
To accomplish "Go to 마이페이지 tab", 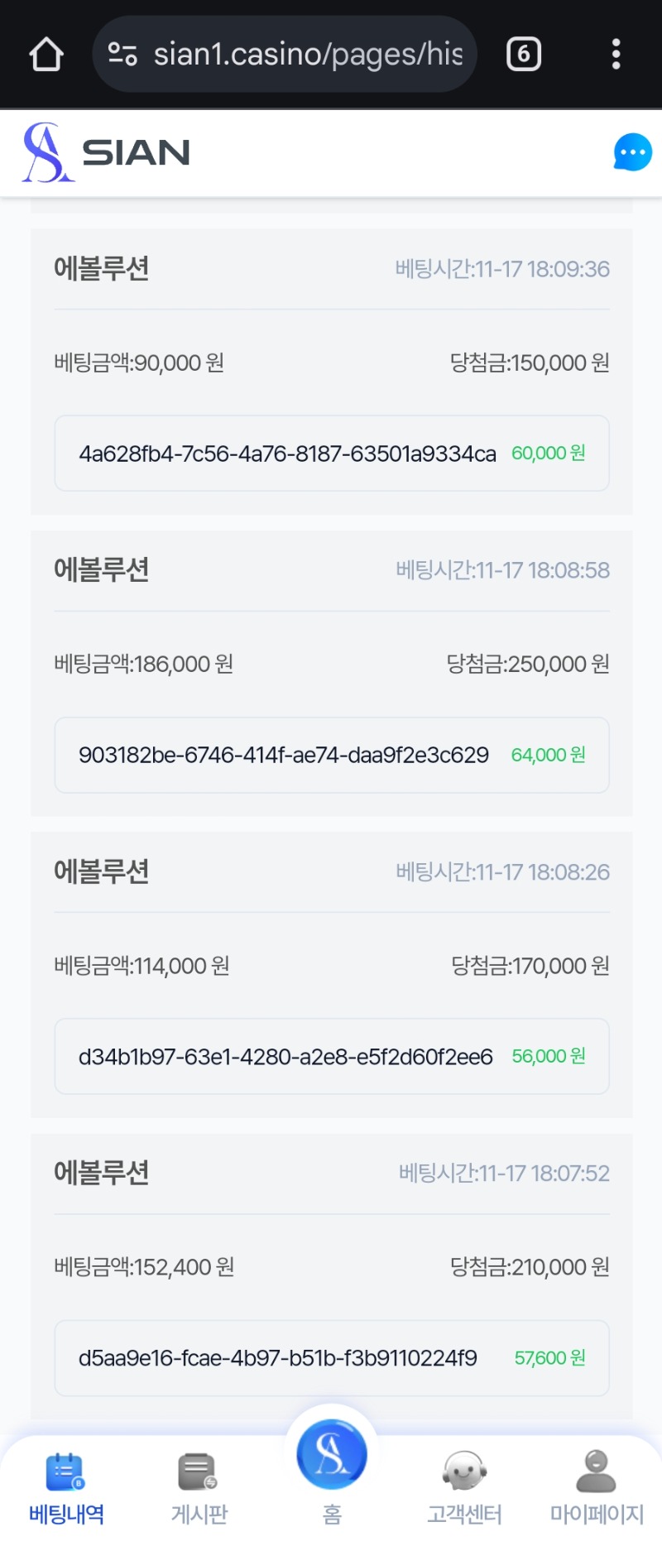I will coord(597,1489).
